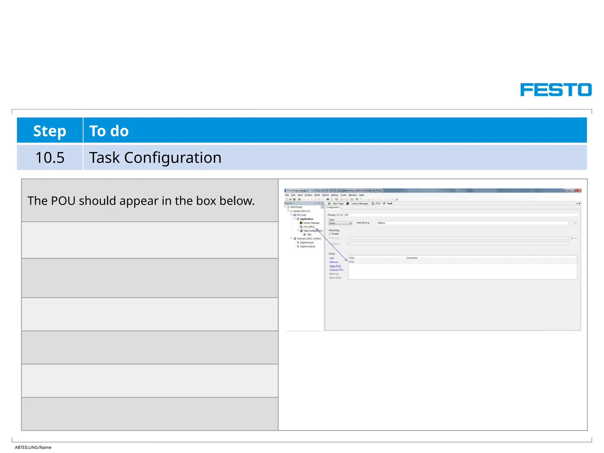
Task: Open the File menu
Action: [x=287, y=195]
